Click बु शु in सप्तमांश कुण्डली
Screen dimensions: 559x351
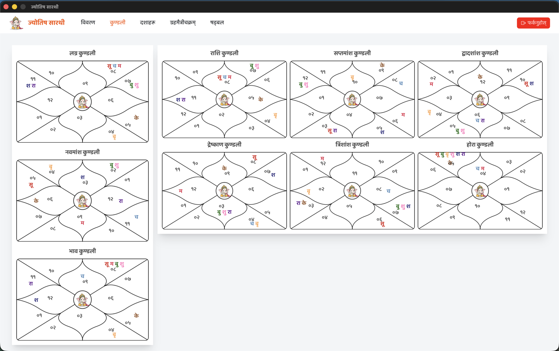point(304,85)
